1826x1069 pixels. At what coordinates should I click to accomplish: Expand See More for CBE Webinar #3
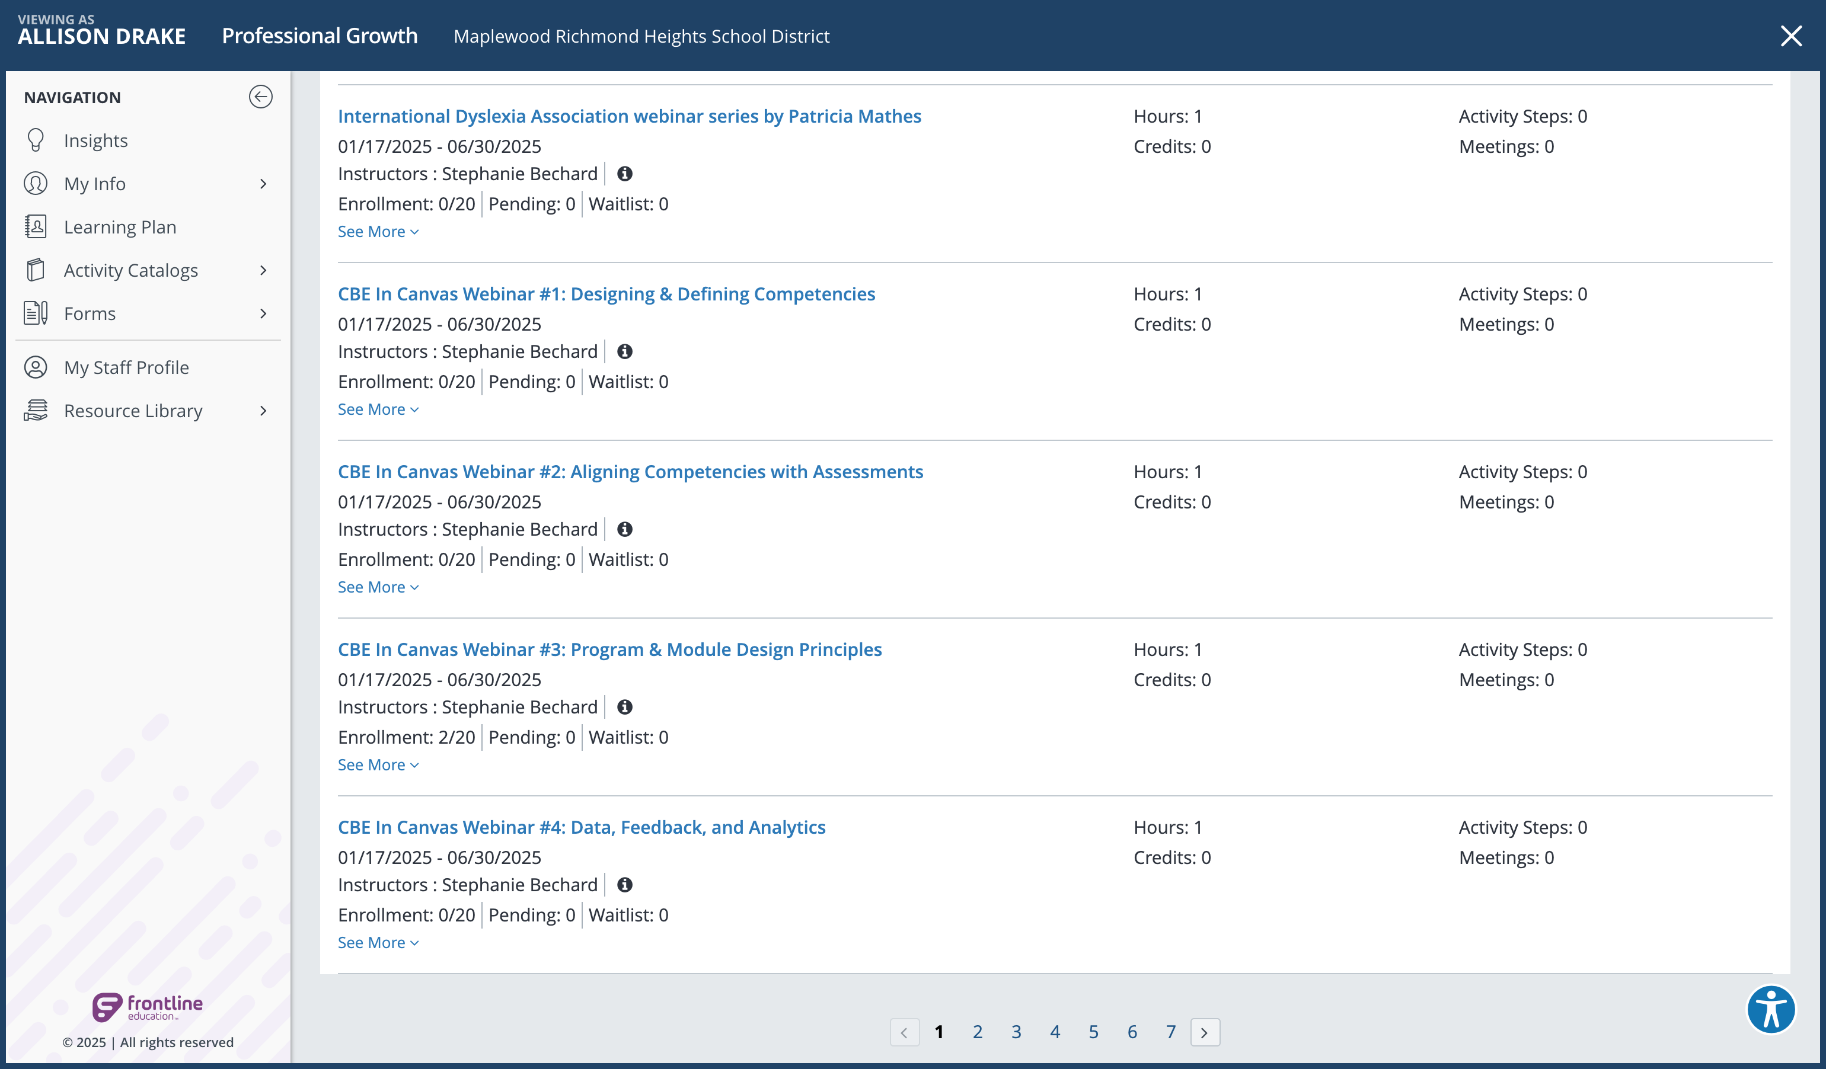tap(378, 765)
